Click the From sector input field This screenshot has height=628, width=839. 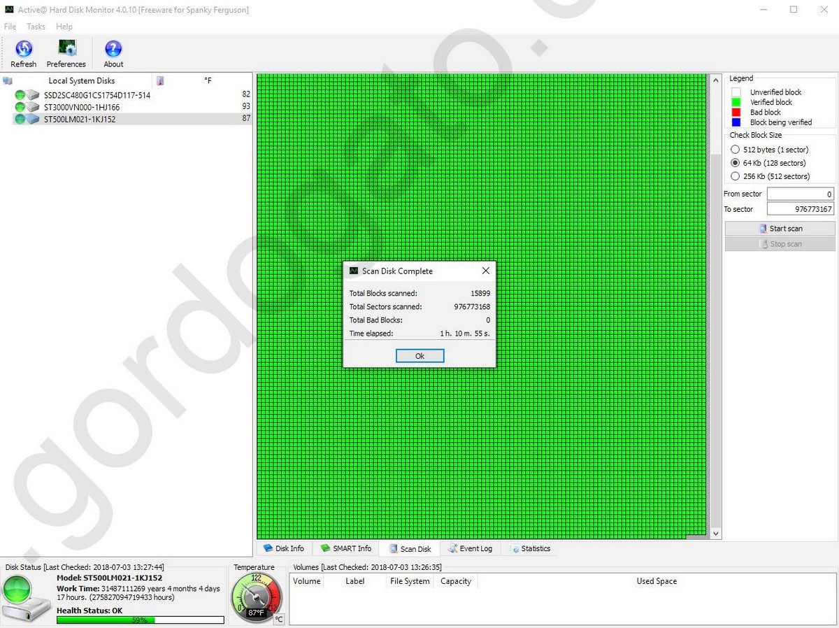point(800,194)
